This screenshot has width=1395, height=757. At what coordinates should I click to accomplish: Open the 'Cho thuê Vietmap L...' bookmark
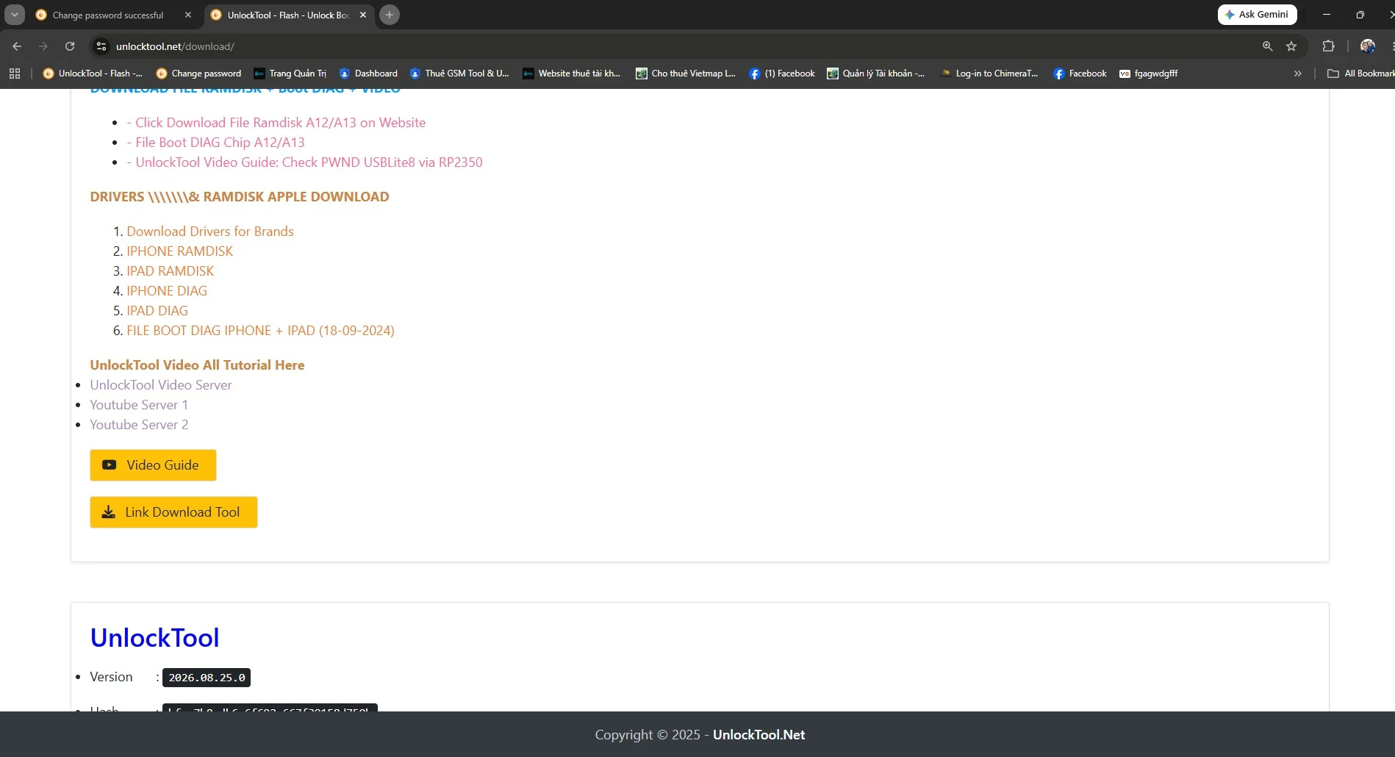tap(686, 73)
